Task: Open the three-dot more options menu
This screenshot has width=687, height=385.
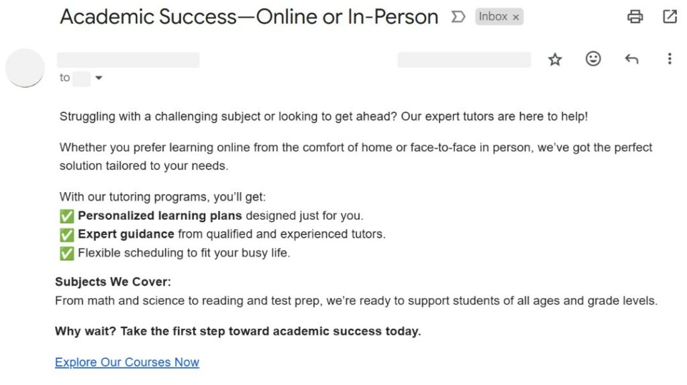Action: coord(670,59)
